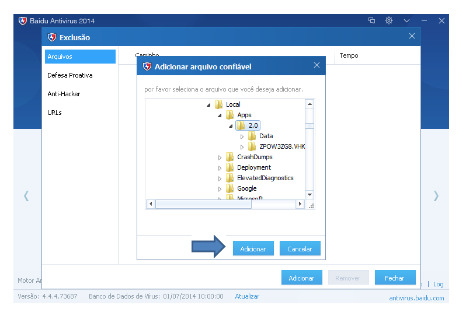Image resolution: width=466 pixels, height=312 pixels.
Task: Click folder tree scroll down arrow
Action: pyautogui.click(x=309, y=195)
